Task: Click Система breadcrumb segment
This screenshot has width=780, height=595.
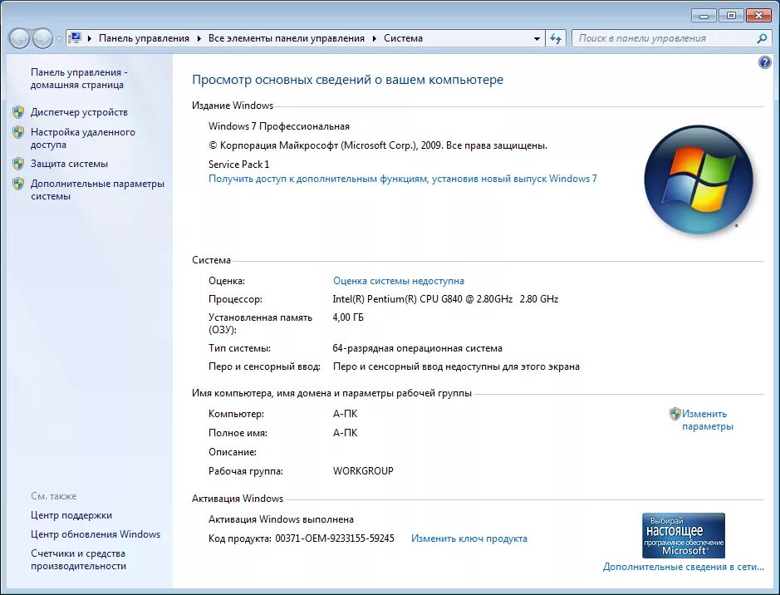Action: pos(403,38)
